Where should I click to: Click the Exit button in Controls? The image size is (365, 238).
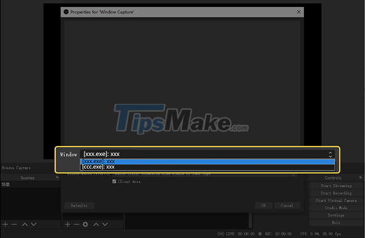[336, 223]
